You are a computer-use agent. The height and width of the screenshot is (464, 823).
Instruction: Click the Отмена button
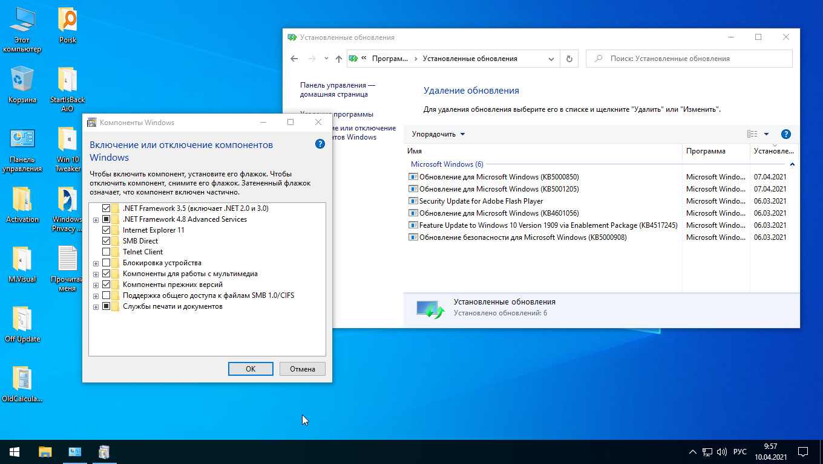[302, 369]
